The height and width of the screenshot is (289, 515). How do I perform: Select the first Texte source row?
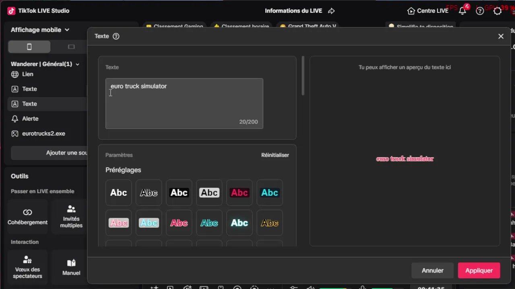click(x=47, y=89)
